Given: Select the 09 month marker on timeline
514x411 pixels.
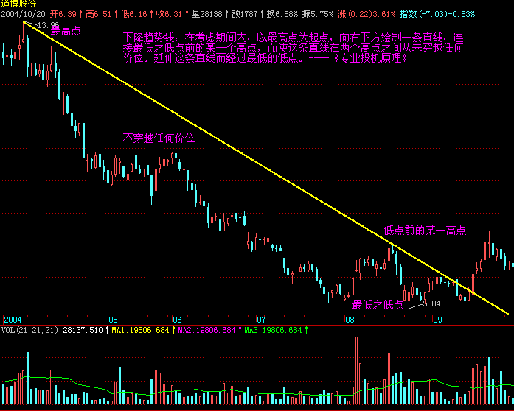Looking at the screenshot, I should click(x=437, y=320).
